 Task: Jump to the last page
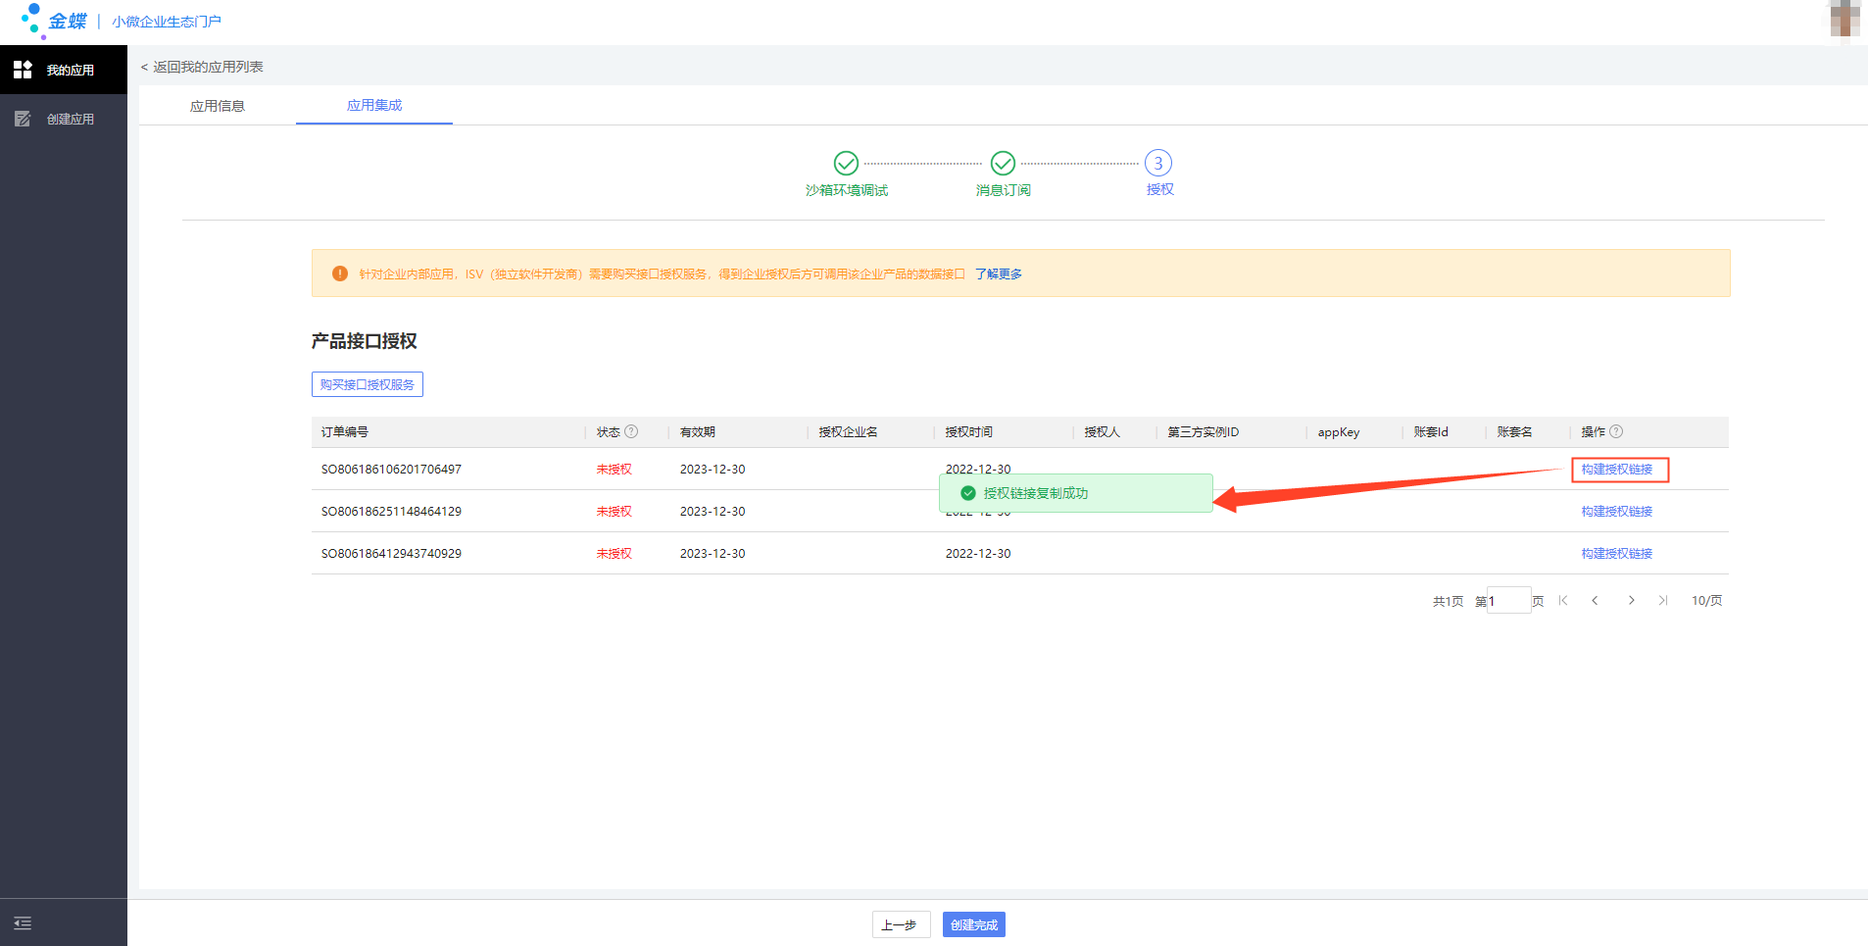tap(1663, 600)
